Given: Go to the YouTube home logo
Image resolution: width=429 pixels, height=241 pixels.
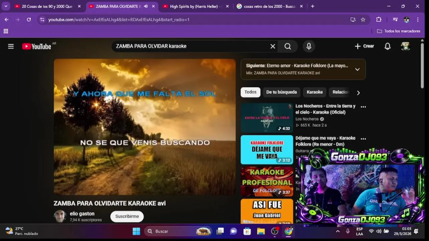Looking at the screenshot, I should click(37, 46).
